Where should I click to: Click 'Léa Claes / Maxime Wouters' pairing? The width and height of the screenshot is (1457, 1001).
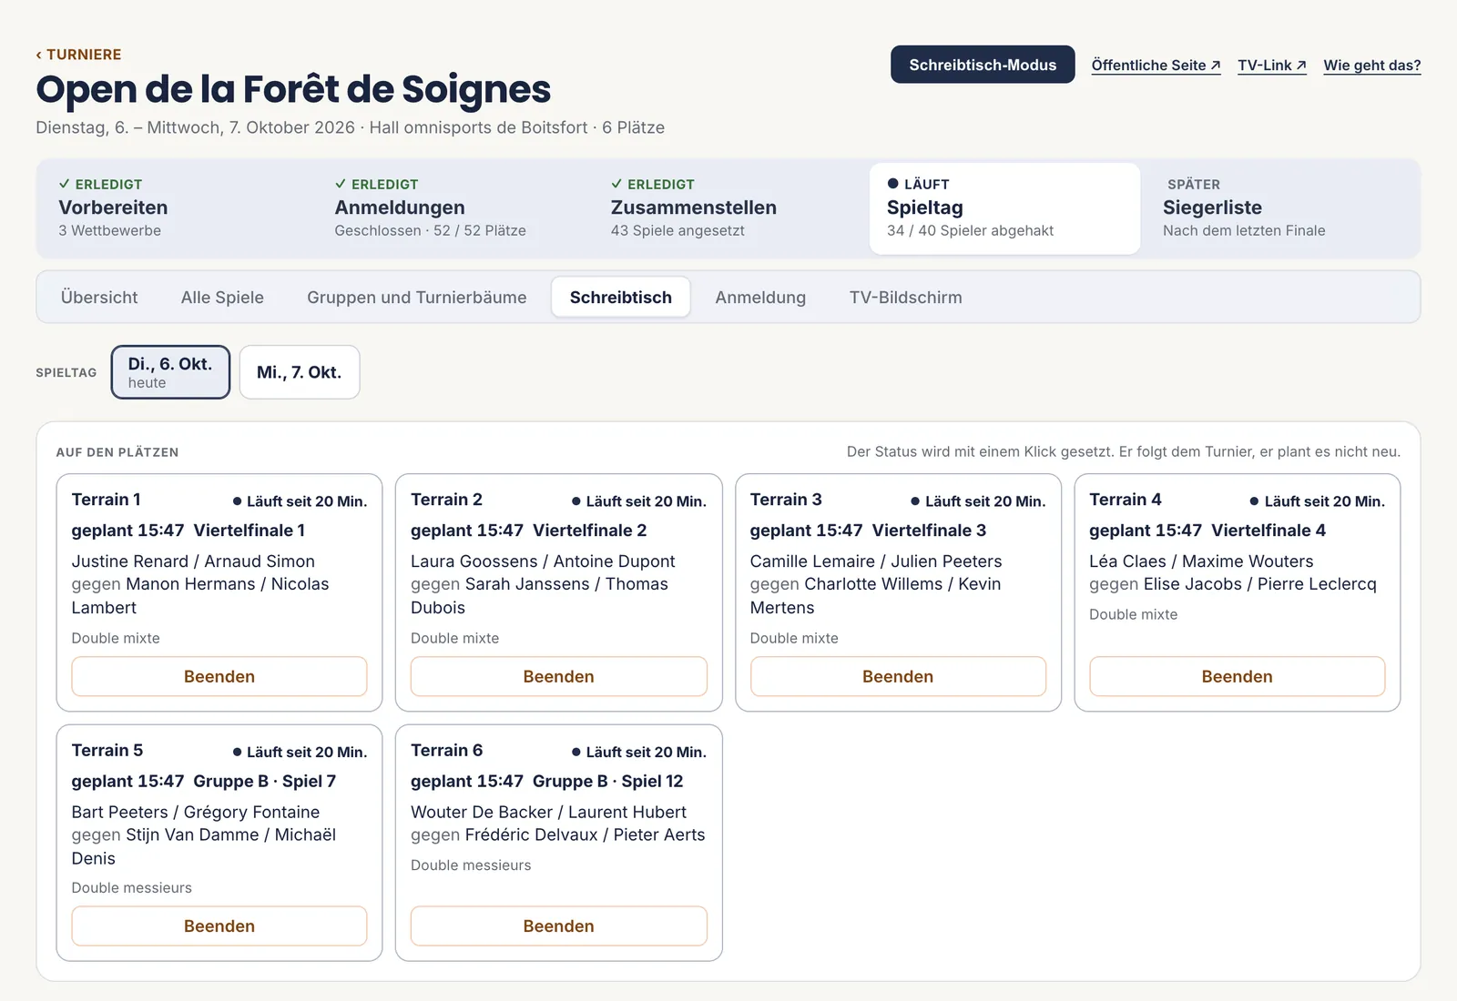1201,561
